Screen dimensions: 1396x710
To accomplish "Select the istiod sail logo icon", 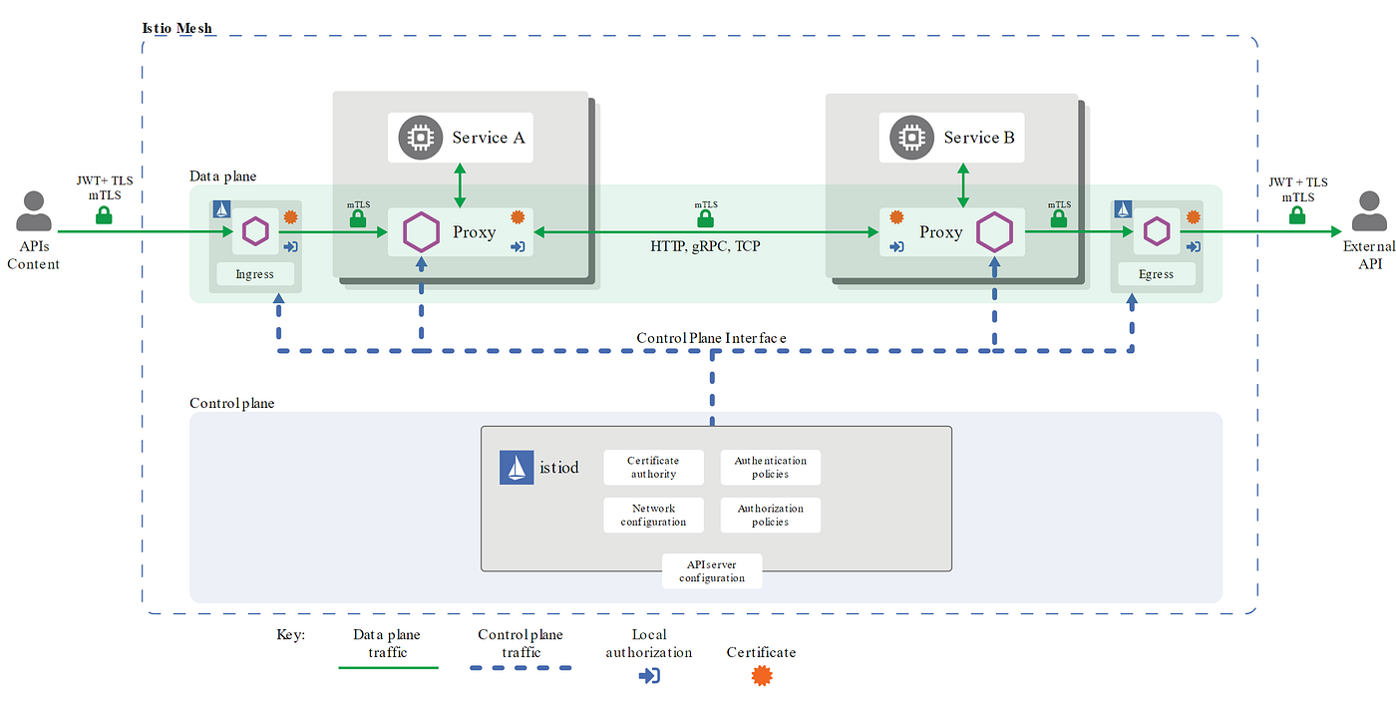I will pyautogui.click(x=515, y=466).
